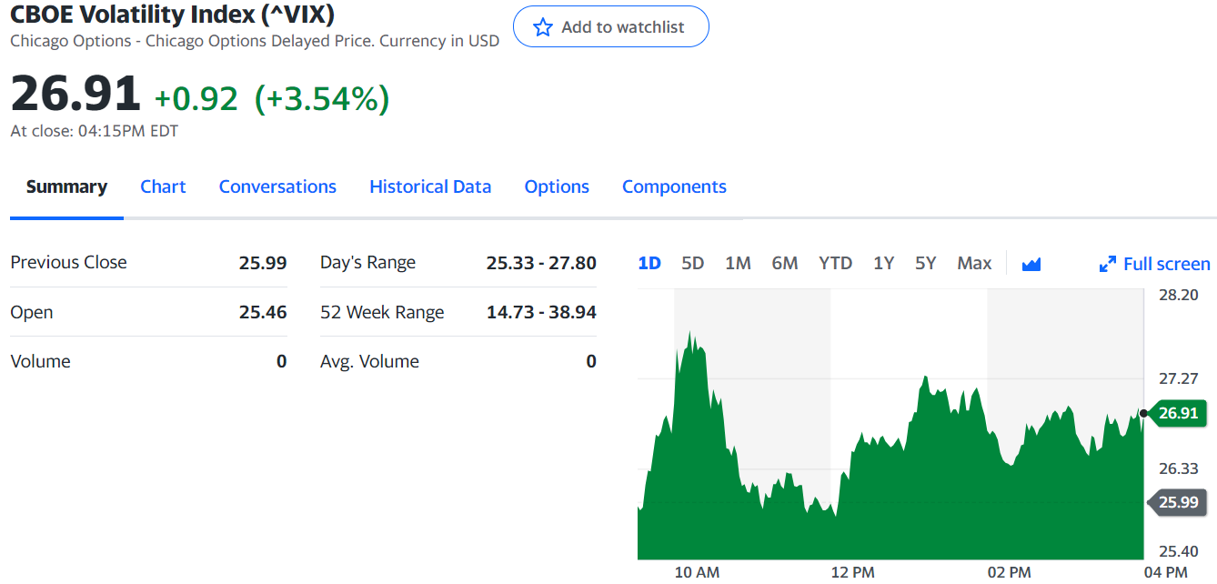Image resolution: width=1217 pixels, height=584 pixels.
Task: Click the Day's Range value 25.33 - 27.80
Action: pyautogui.click(x=541, y=263)
